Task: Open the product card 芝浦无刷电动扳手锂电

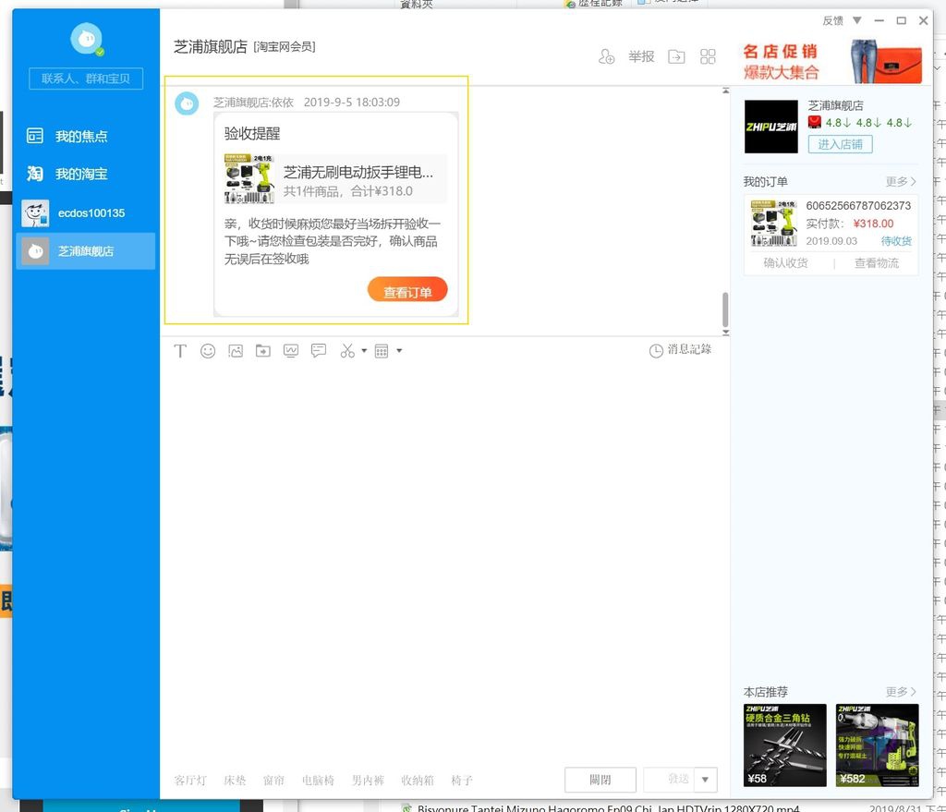Action: (x=334, y=178)
